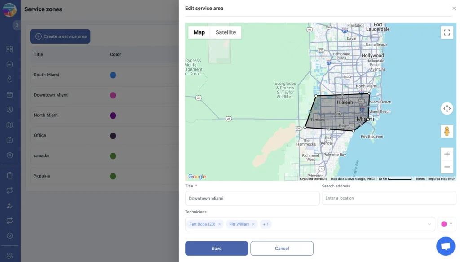Image resolution: width=460 pixels, height=262 pixels.
Task: Open the technicians dropdown list
Action: (x=429, y=224)
